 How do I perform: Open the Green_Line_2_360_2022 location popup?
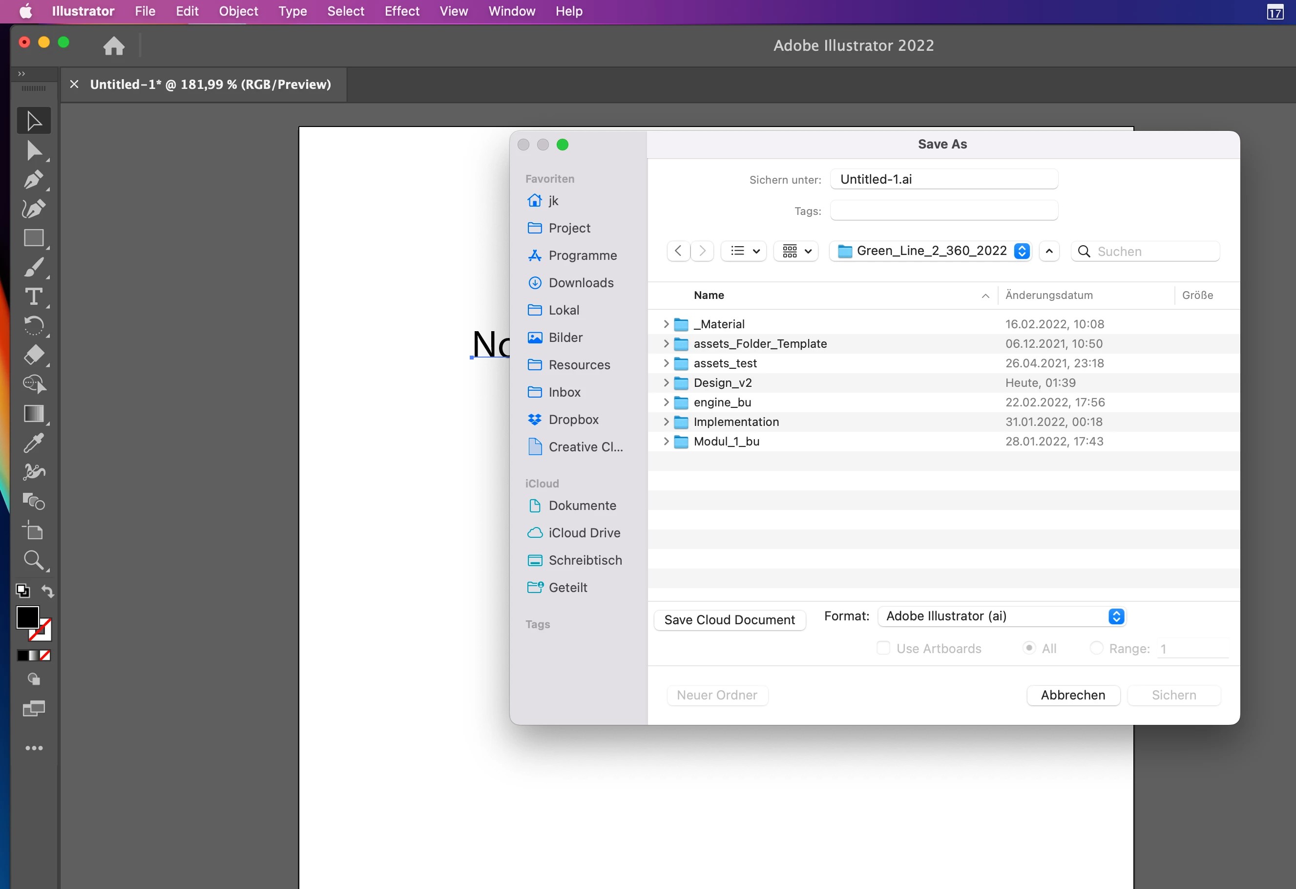coord(931,252)
